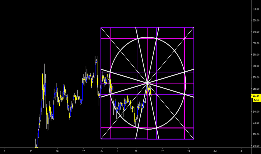Click the 290.00 price axis label
The height and width of the screenshot is (154, 261).
pos(256,55)
